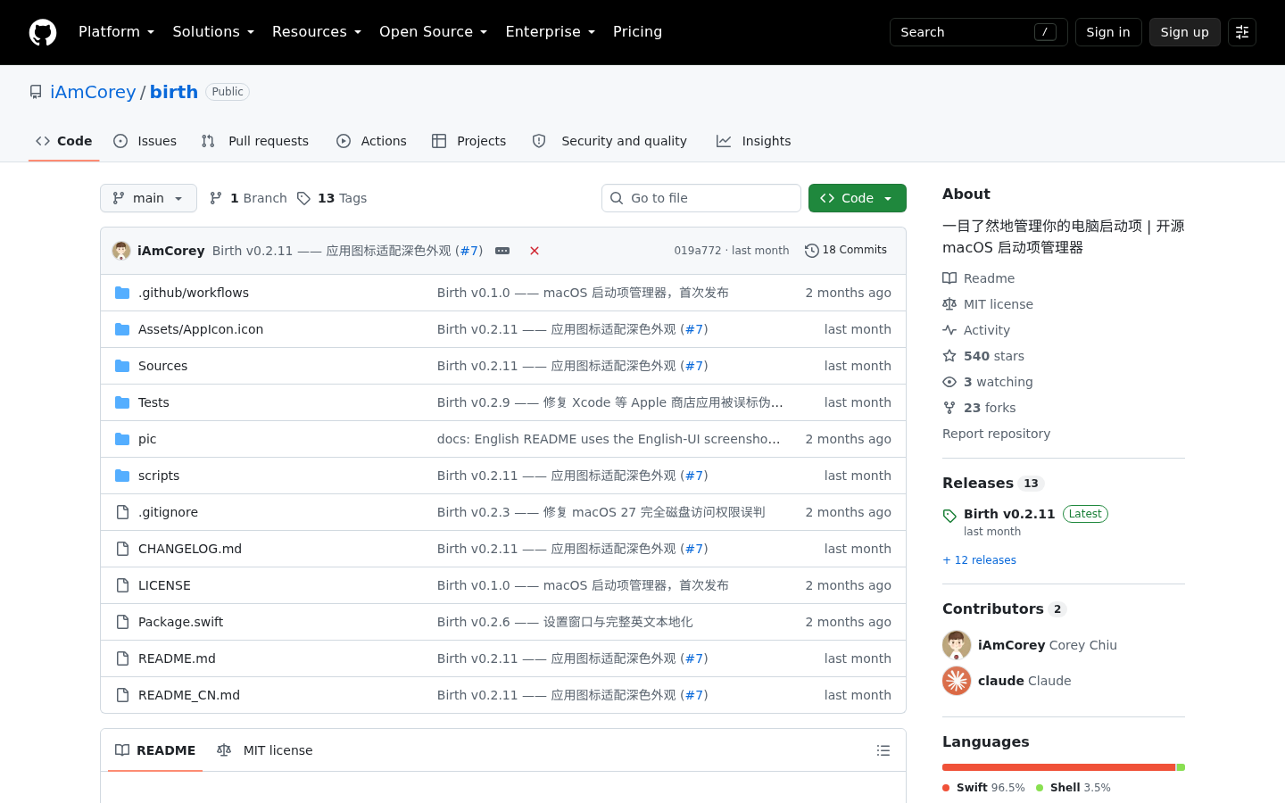Click iAmCorey contributor avatar in sidebar
This screenshot has height=803, width=1285.
coord(957,645)
